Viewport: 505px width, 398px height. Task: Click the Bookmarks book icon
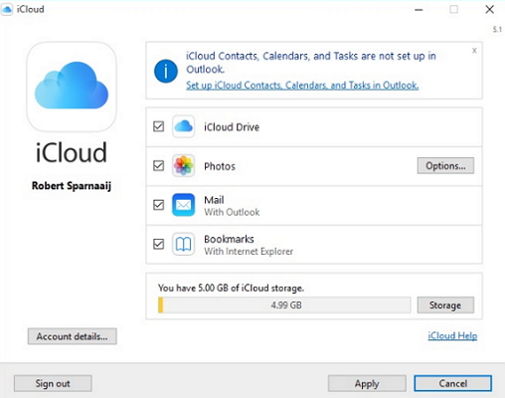183,244
